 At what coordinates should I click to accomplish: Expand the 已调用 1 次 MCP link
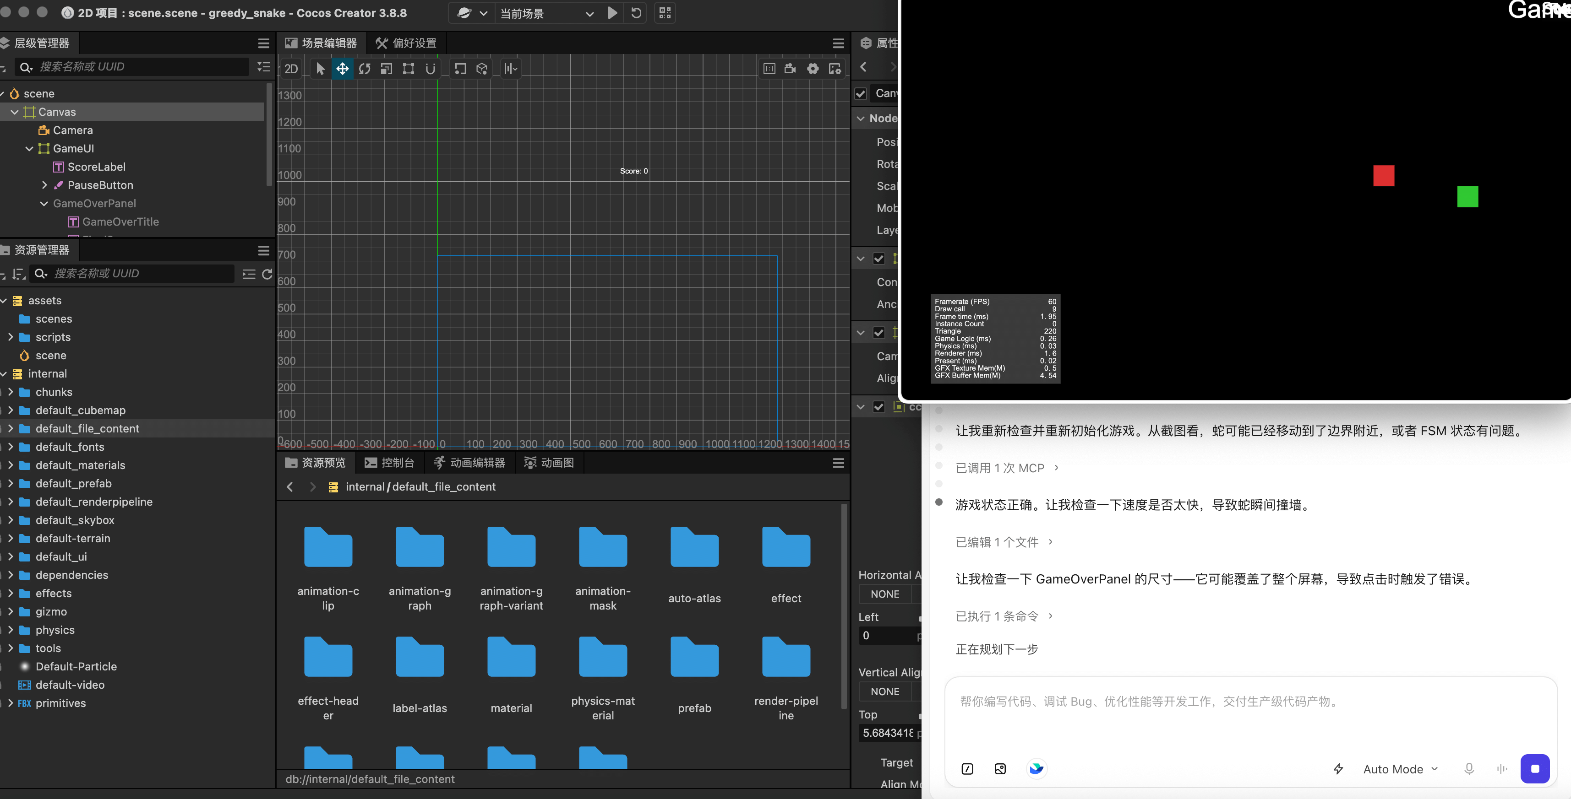click(1007, 468)
